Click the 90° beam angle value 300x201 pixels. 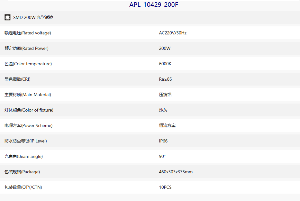(162, 156)
